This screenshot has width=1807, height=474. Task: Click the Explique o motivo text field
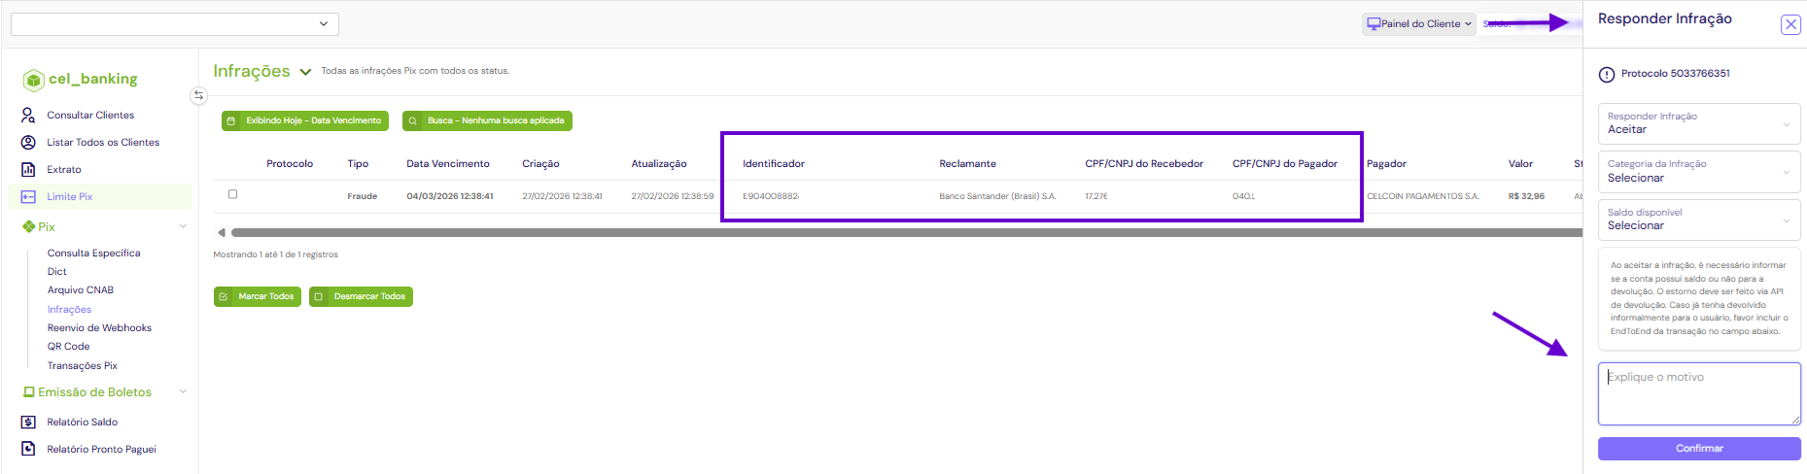click(x=1698, y=393)
